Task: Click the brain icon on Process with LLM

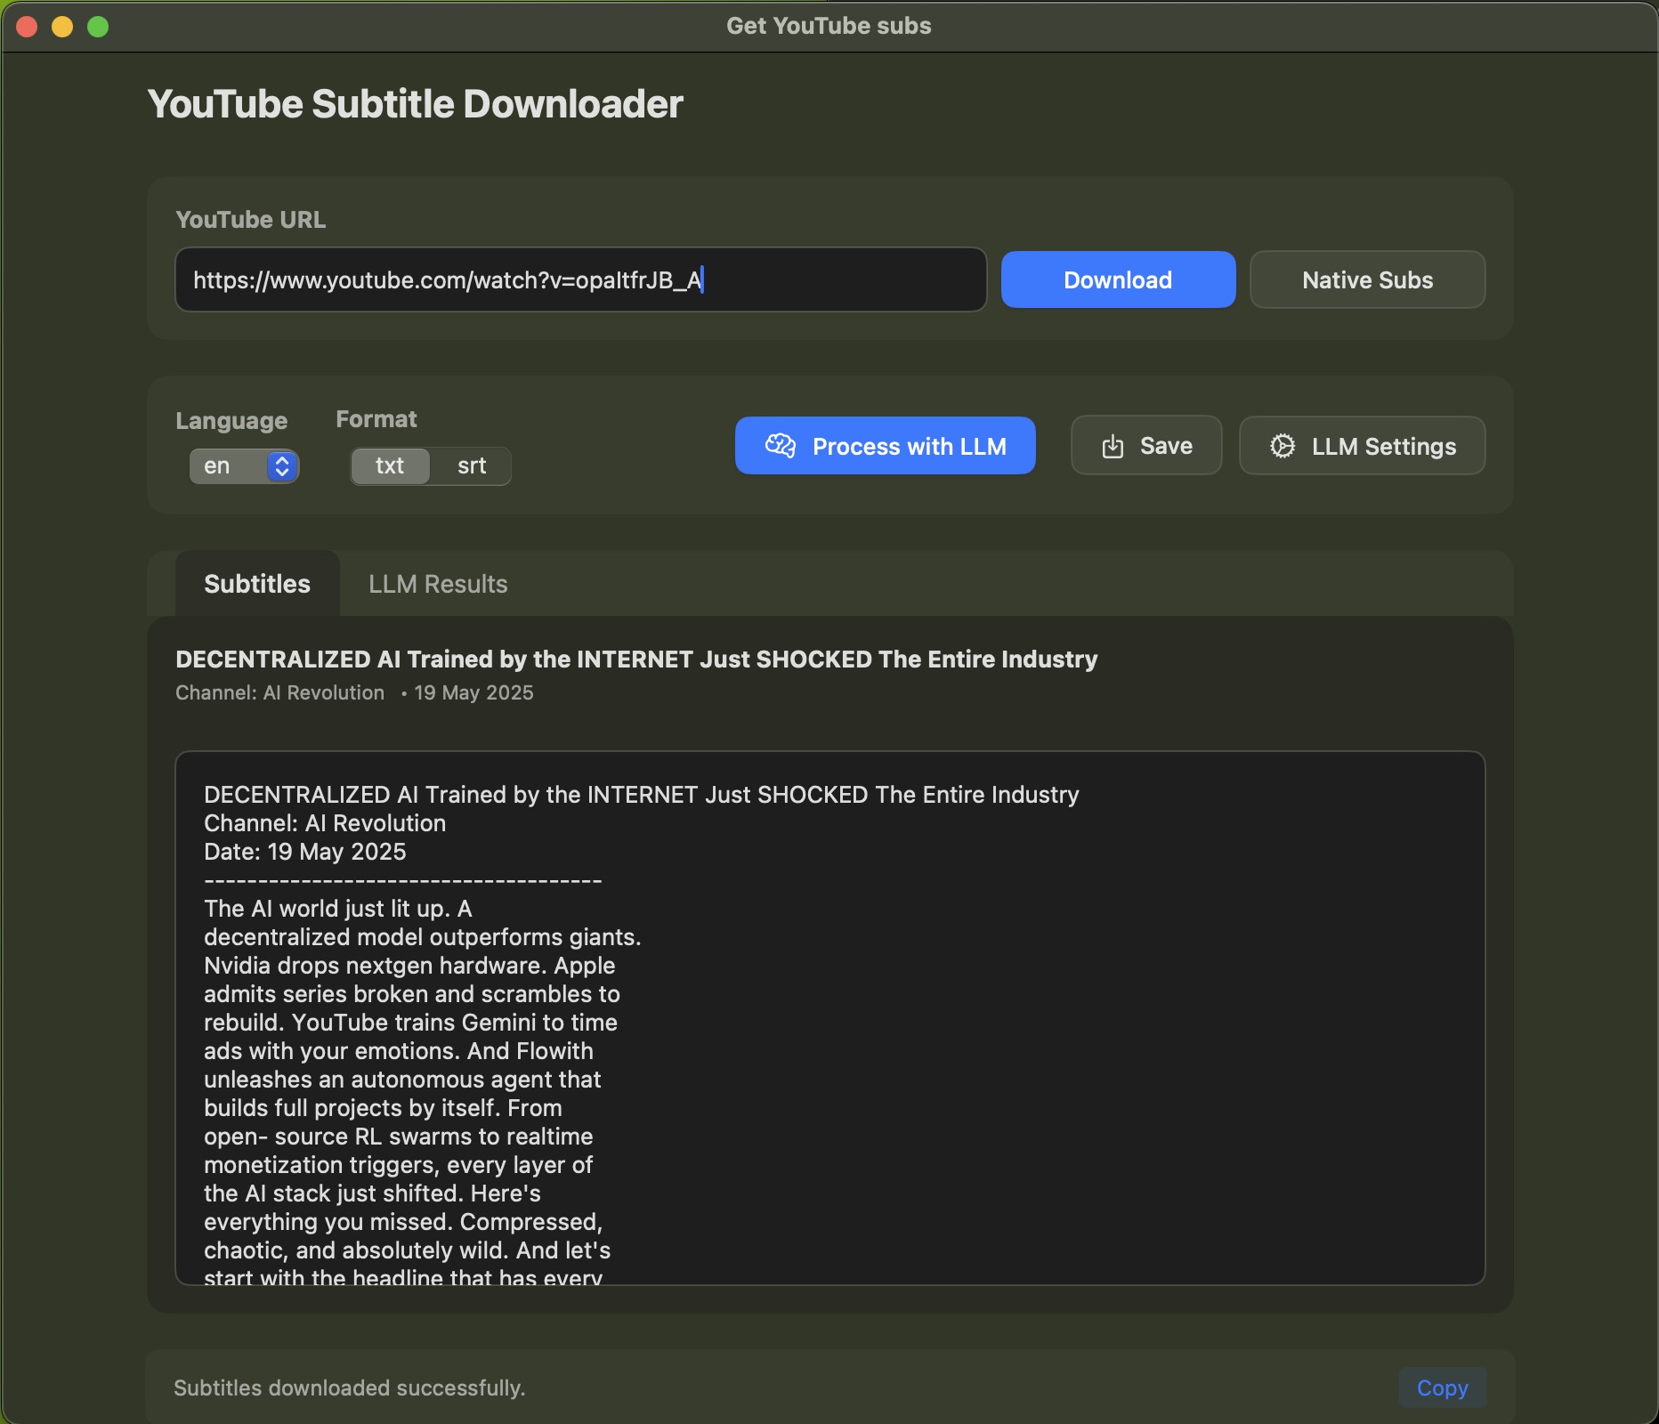Action: [x=781, y=446]
